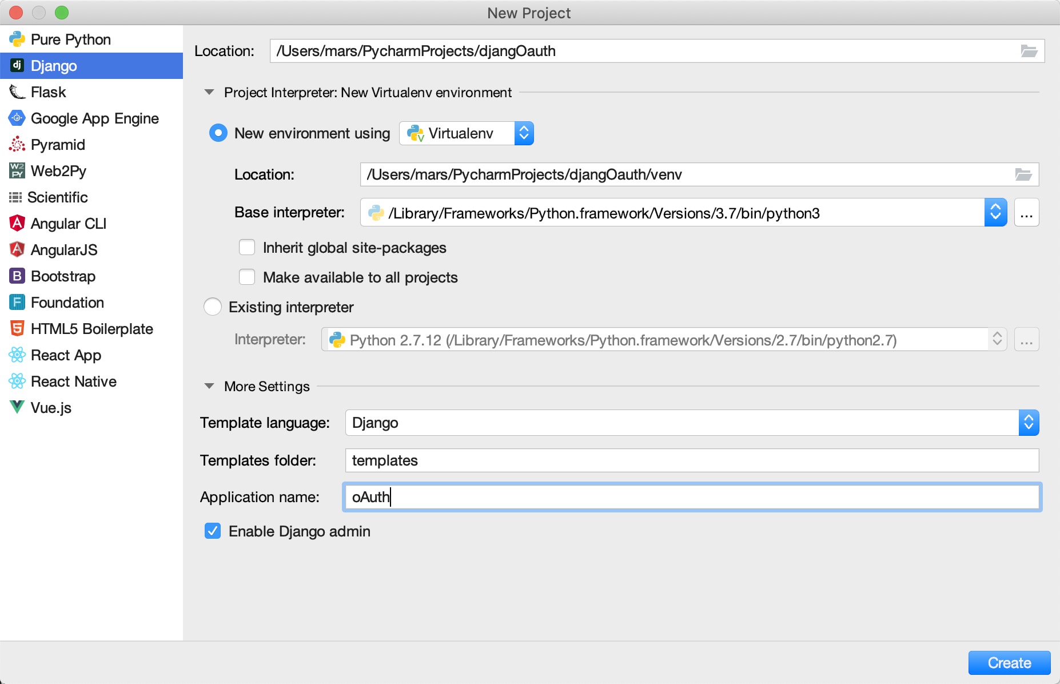This screenshot has width=1060, height=684.
Task: Select New environment using radio button
Action: 218,133
